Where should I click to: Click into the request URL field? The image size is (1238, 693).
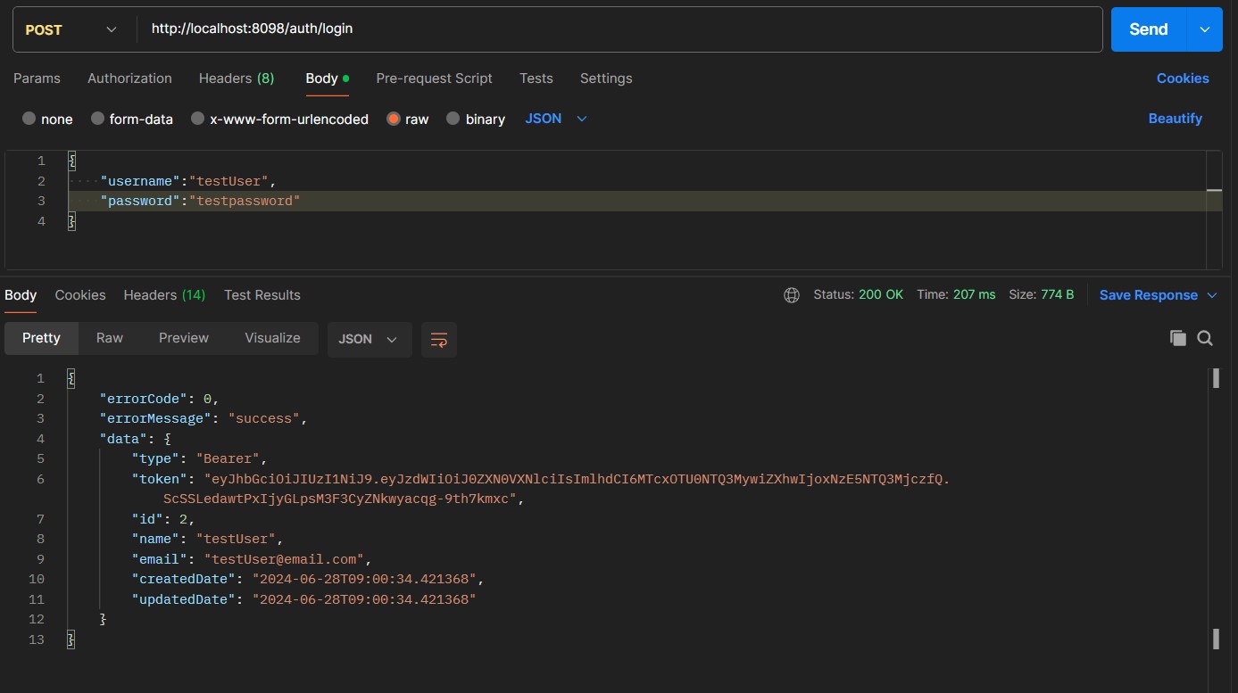click(x=616, y=29)
